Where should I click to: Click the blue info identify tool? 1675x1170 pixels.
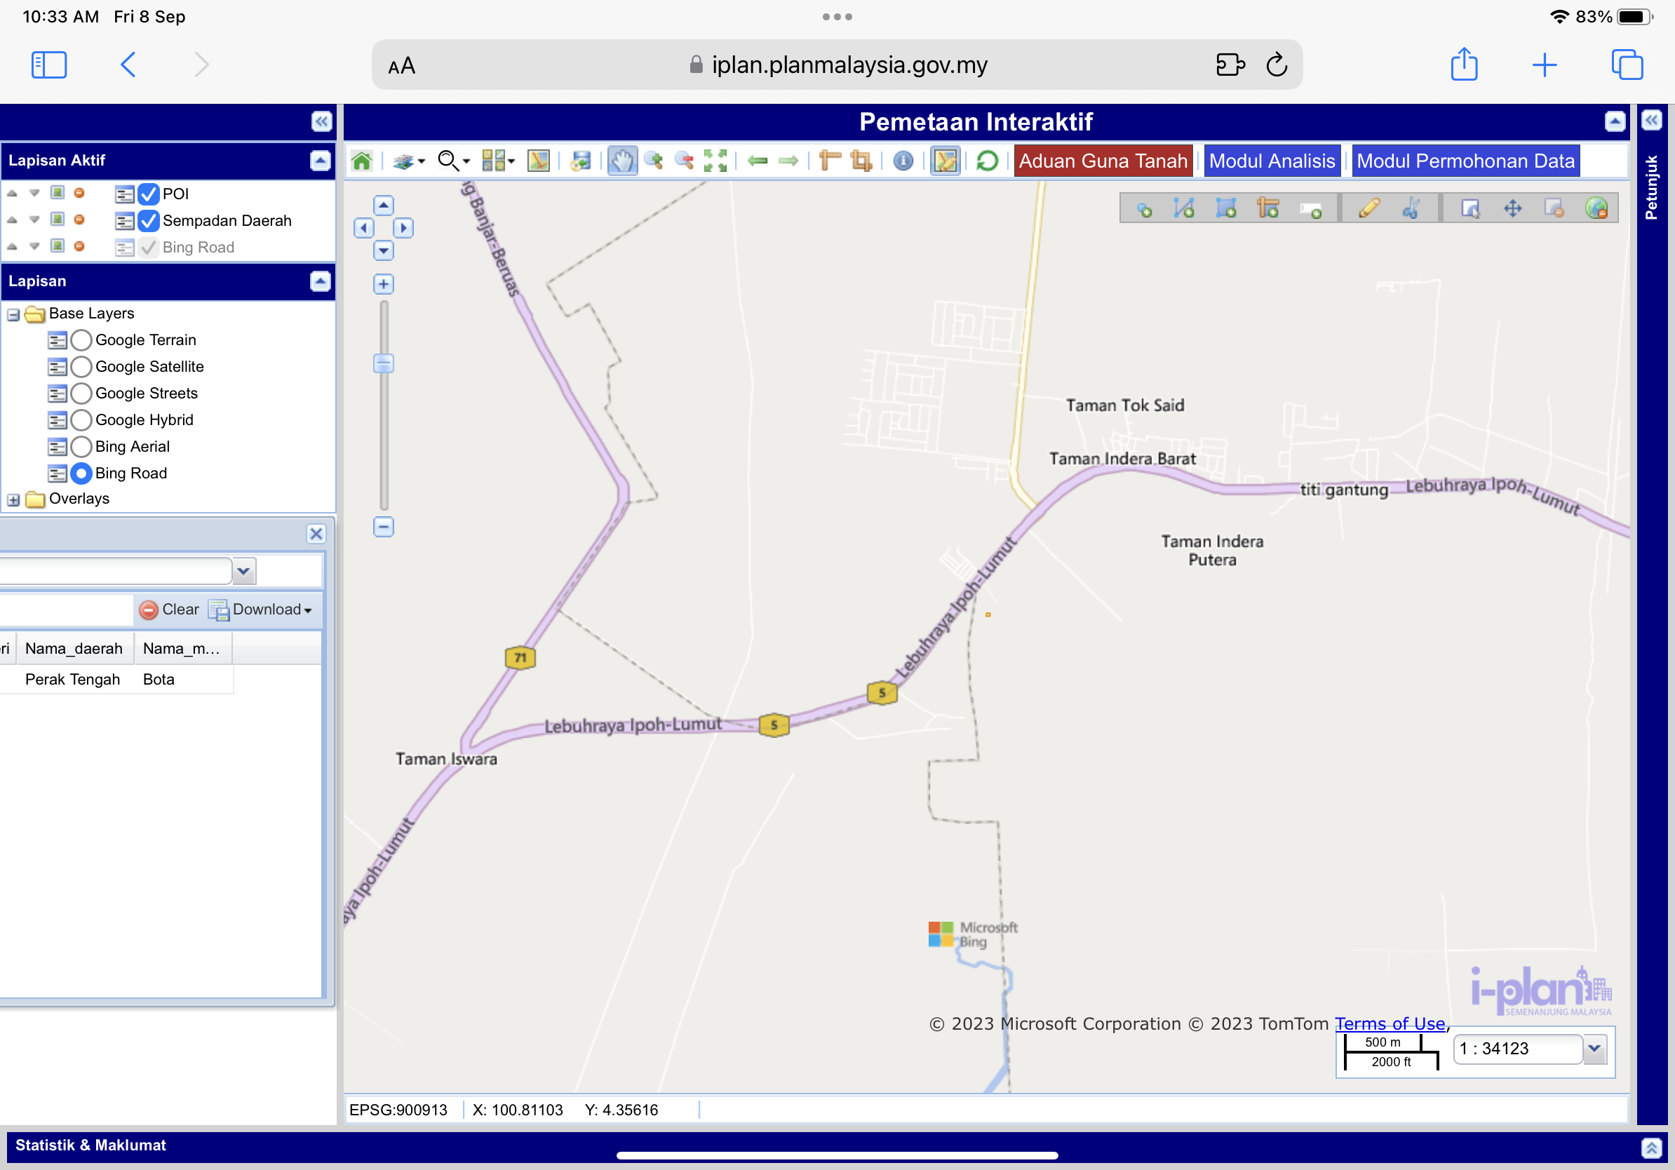pyautogui.click(x=903, y=161)
